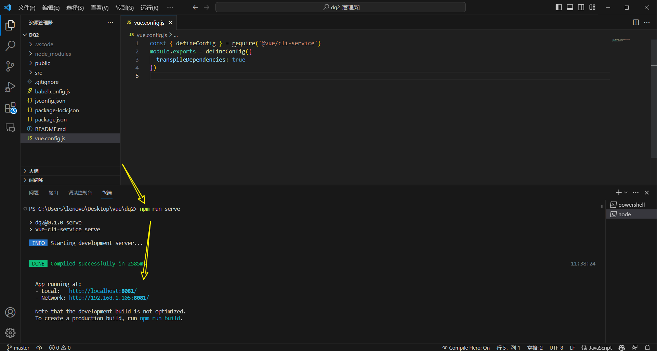Open errors and warnings count

[x=60, y=348]
